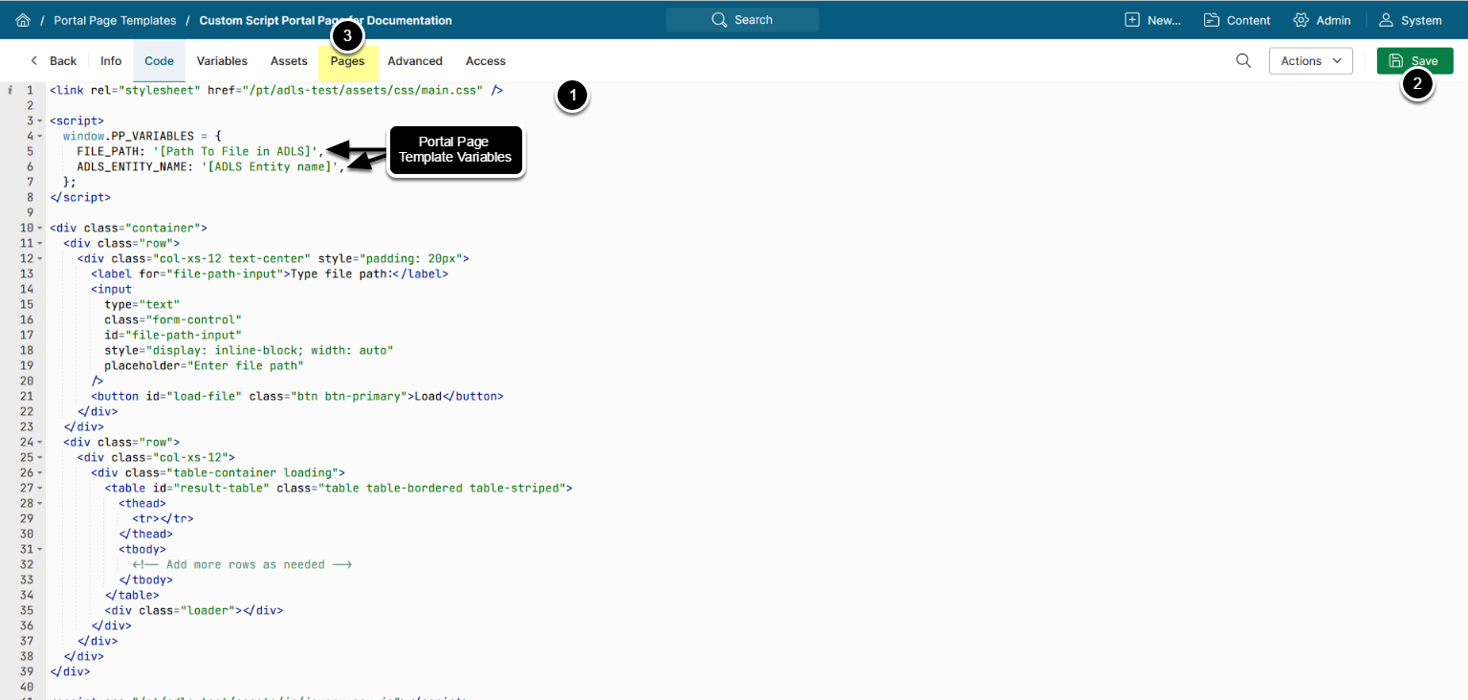Fold the container div at line 10
This screenshot has height=700, width=1468.
point(39,229)
